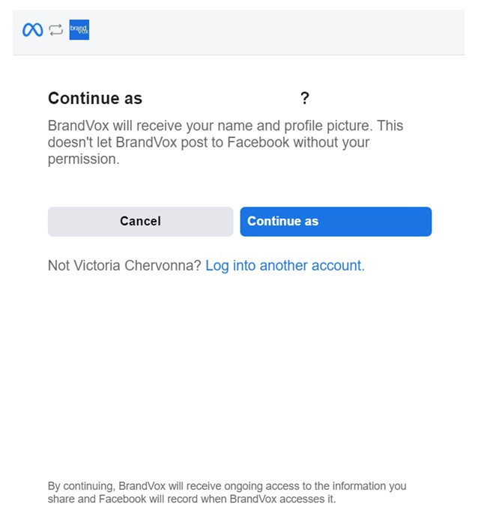The image size is (478, 528).
Task: Click the blue BrandVox app logo
Action: pos(79,30)
